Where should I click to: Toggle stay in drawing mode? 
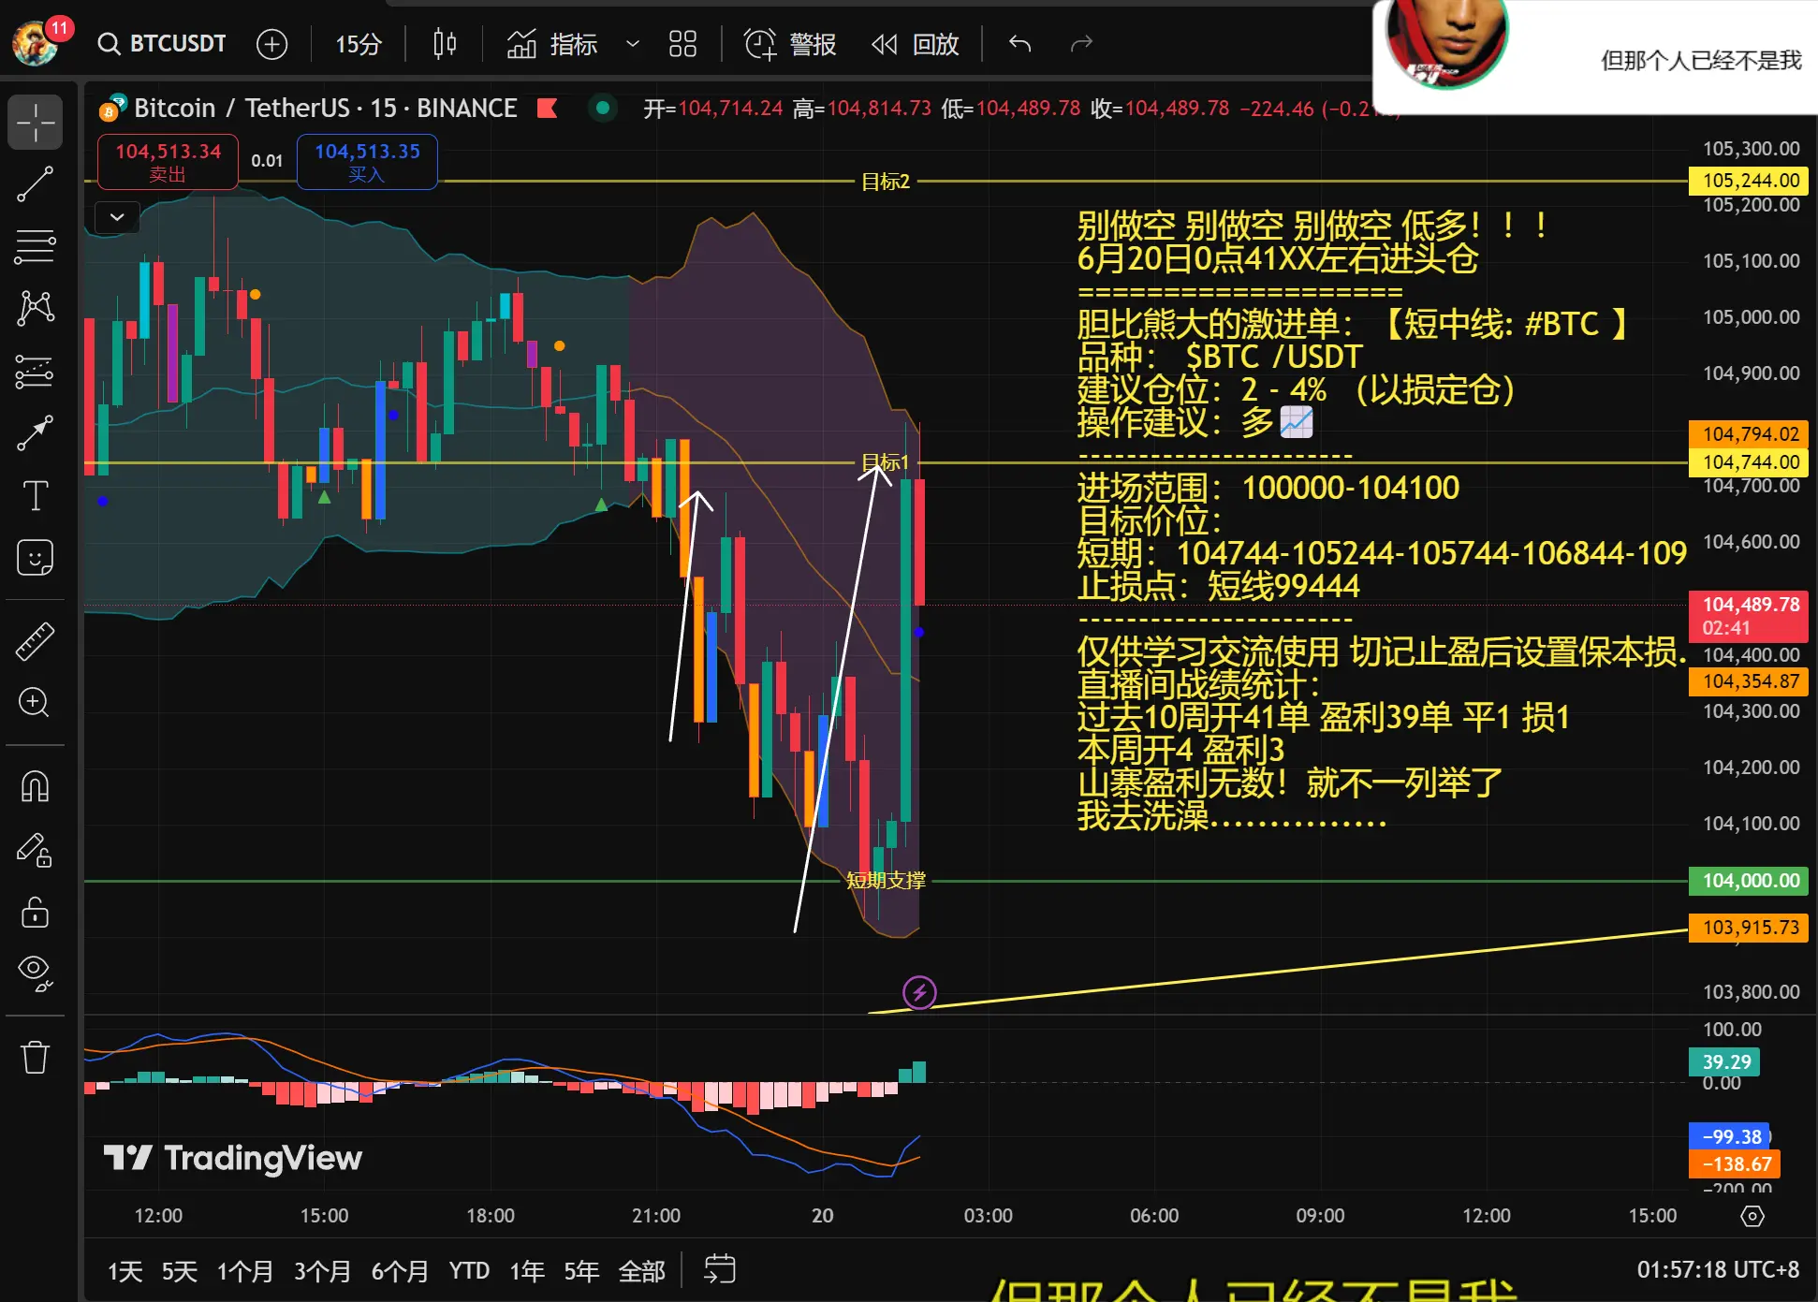pyautogui.click(x=36, y=850)
